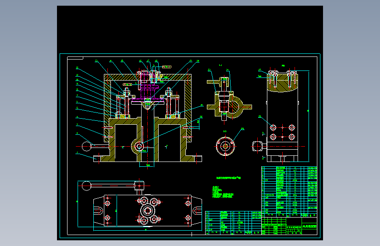
Task: Select part balloon number 15
Action: click(x=122, y=61)
